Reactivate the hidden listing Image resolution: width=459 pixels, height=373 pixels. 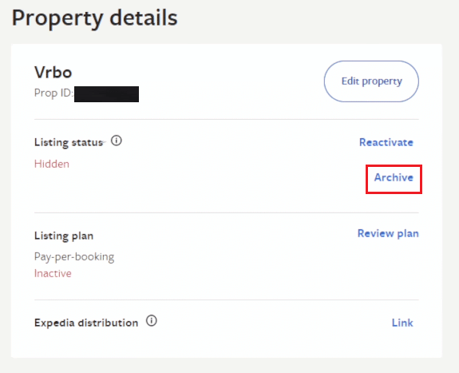386,142
